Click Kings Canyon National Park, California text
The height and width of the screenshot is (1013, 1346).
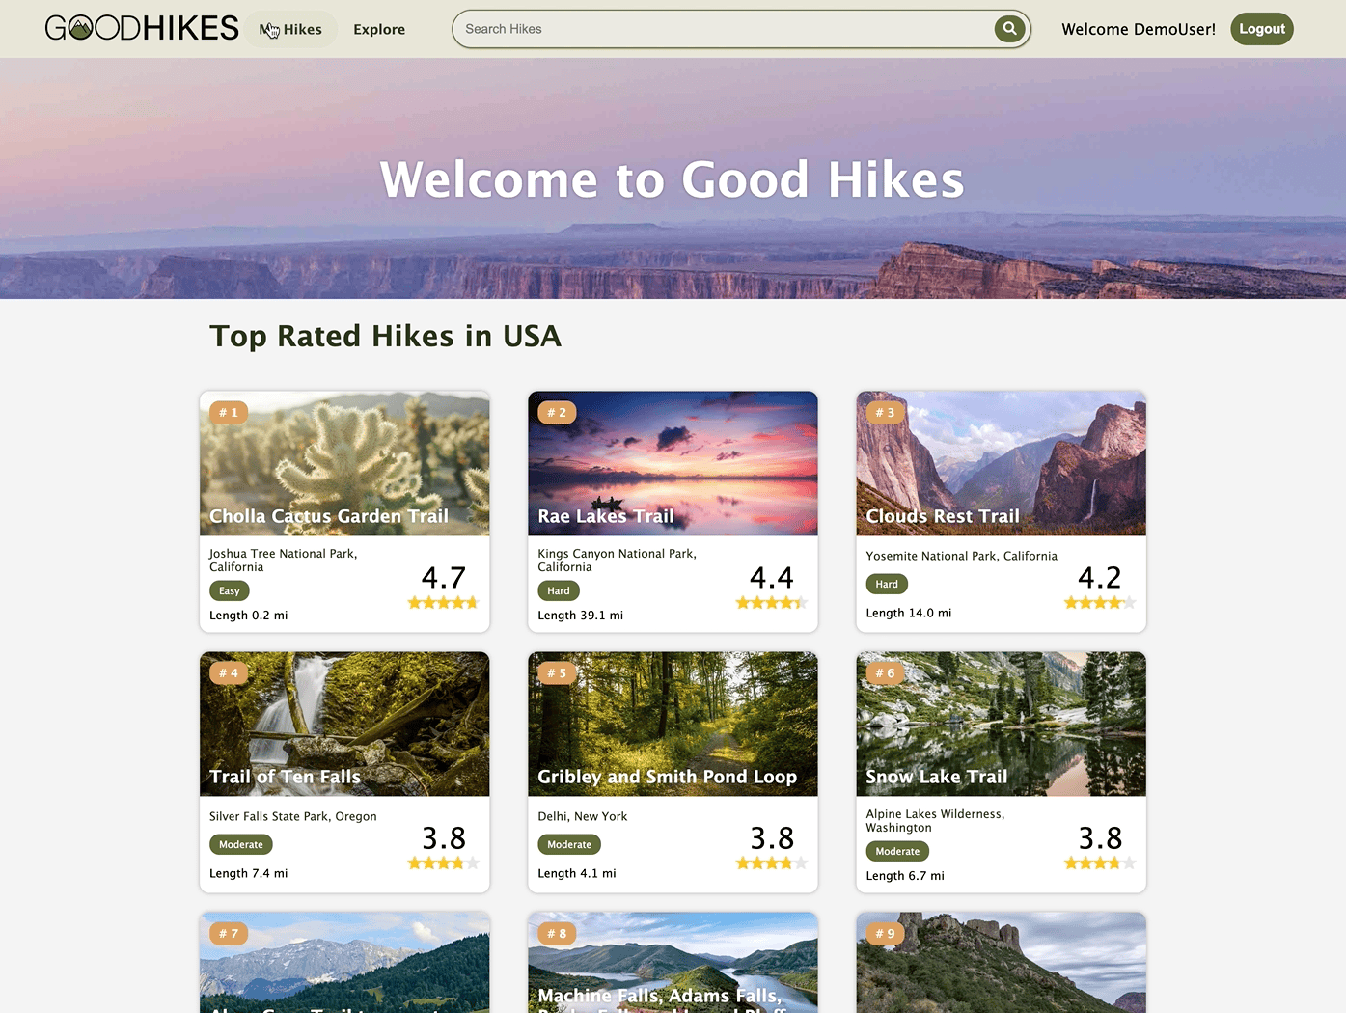point(617,560)
